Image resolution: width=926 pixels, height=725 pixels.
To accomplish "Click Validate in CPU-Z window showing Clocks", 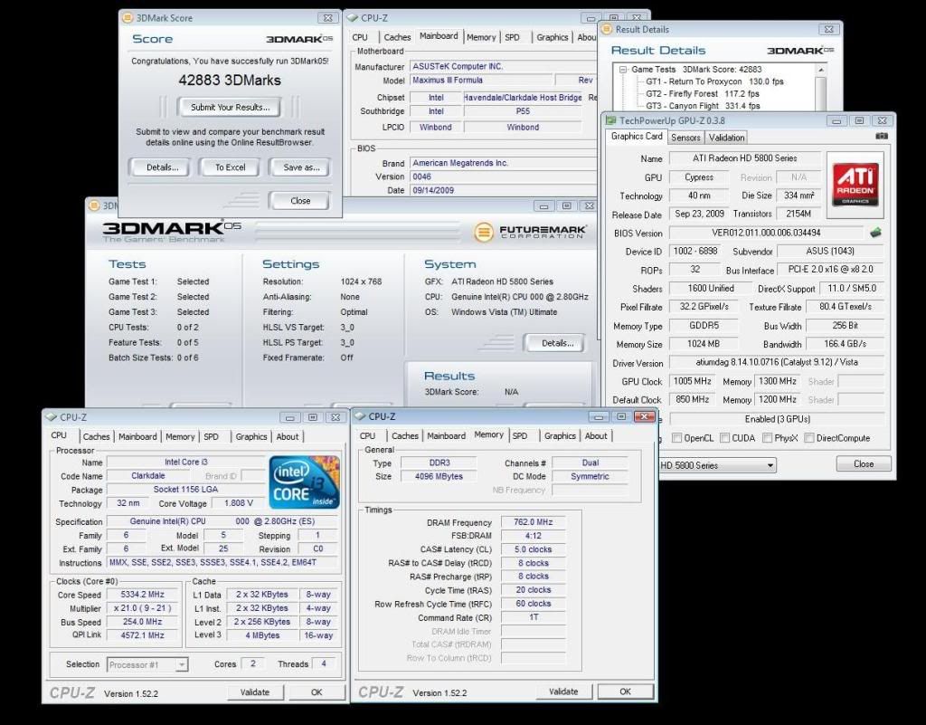I will 255,692.
